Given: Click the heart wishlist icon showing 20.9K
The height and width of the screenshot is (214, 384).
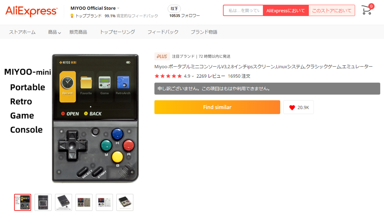Looking at the screenshot, I should coord(292,107).
